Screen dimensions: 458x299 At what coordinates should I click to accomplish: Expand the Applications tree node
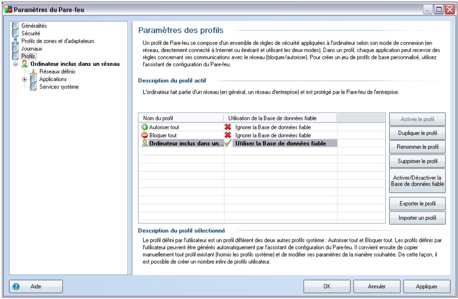(x=25, y=79)
